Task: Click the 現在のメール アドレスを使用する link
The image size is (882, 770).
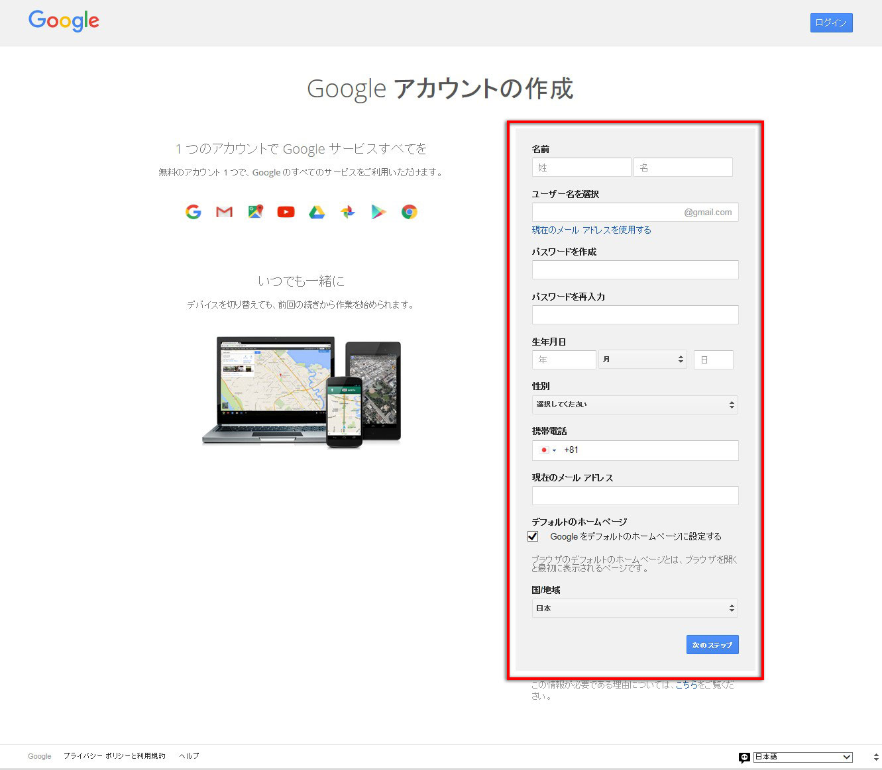Action: point(590,230)
